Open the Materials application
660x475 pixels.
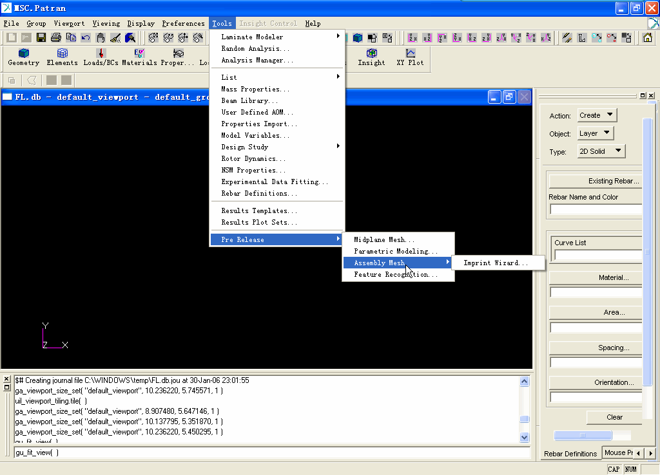[139, 57]
